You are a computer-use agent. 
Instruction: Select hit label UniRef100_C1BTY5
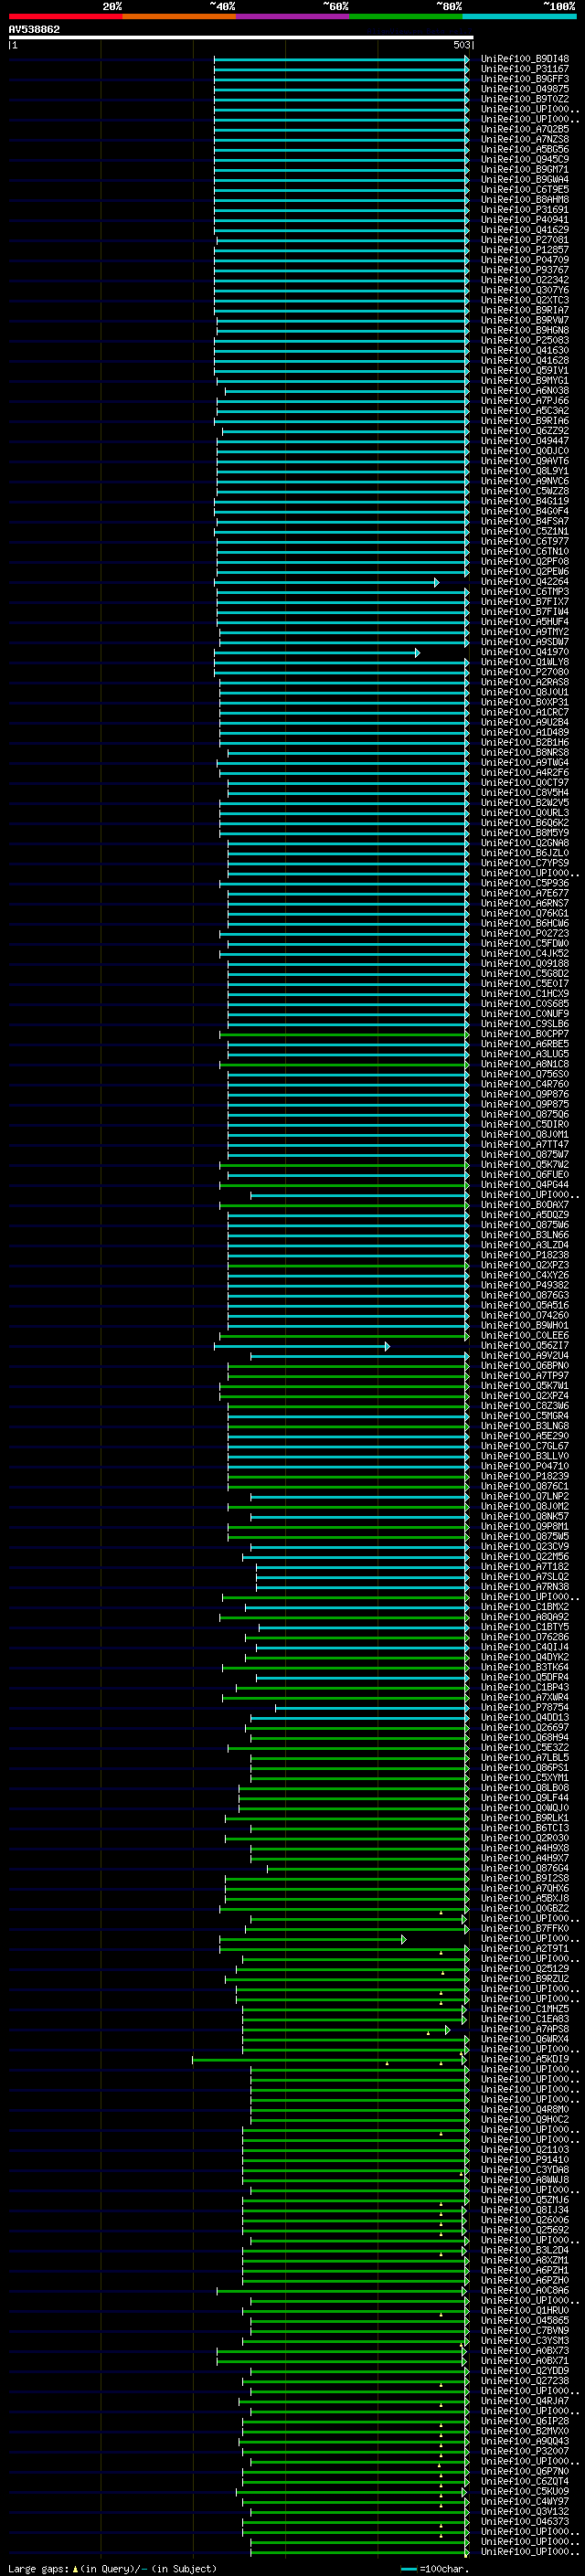(525, 1626)
